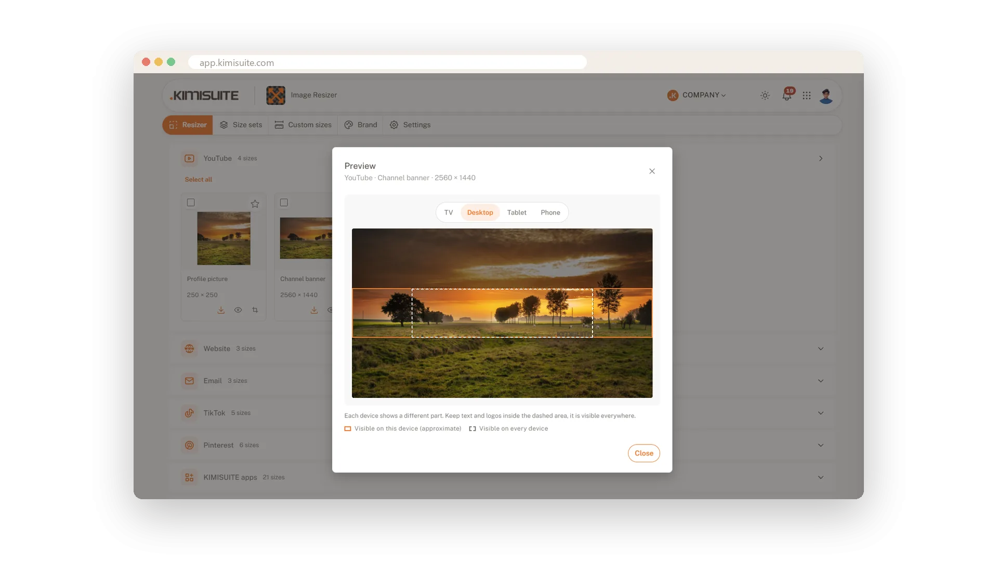Switch preview to the Tablet tab
This screenshot has width=998, height=561.
tap(517, 212)
